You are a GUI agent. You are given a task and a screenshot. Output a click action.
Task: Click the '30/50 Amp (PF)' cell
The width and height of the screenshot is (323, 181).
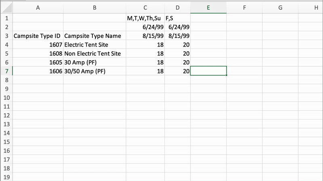click(94, 71)
